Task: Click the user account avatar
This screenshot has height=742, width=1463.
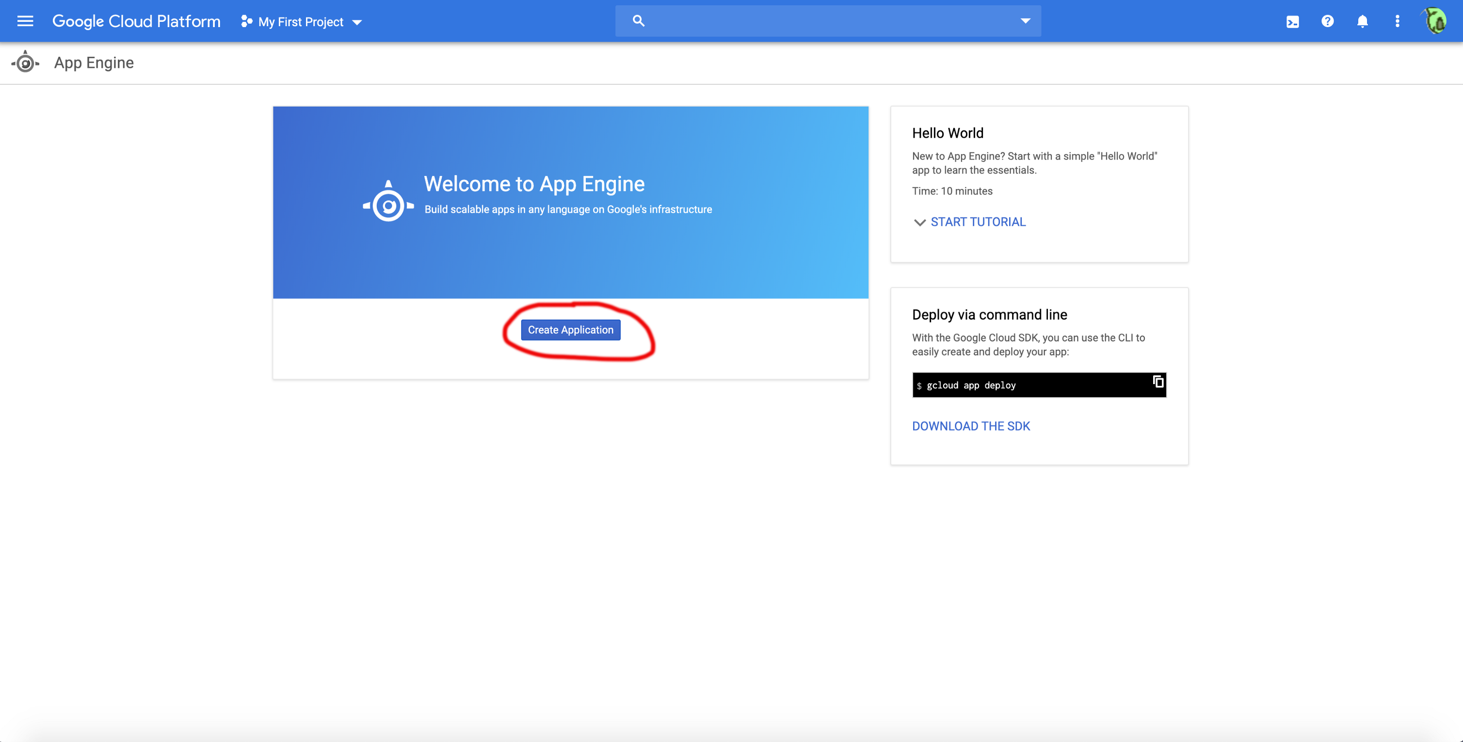Action: click(1436, 21)
